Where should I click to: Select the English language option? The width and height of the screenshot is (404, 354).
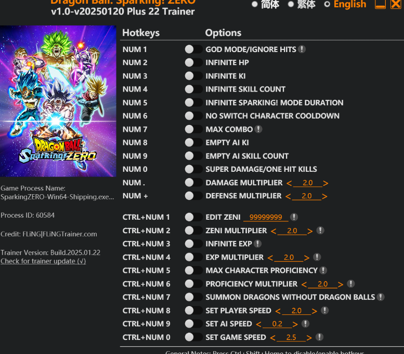tap(345, 4)
